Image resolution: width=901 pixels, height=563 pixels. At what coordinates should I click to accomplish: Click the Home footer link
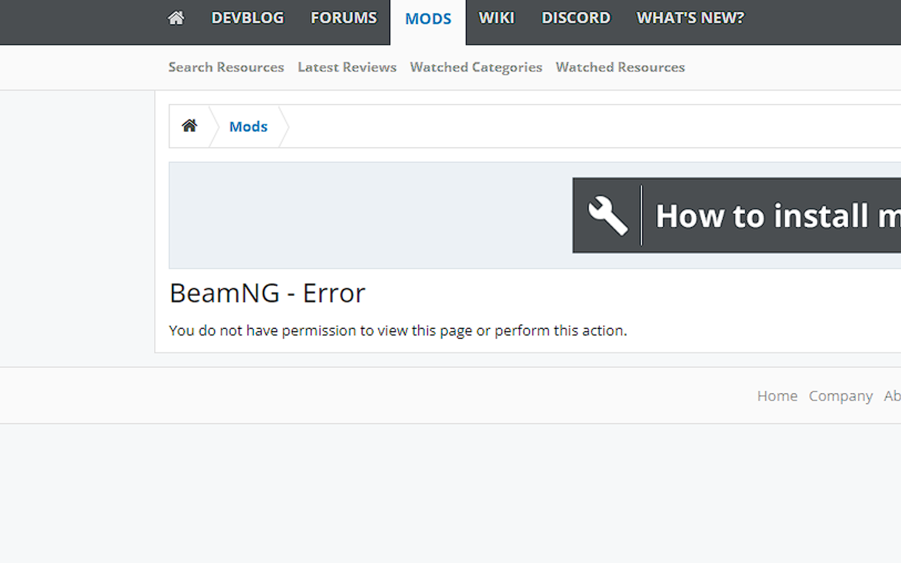[777, 396]
